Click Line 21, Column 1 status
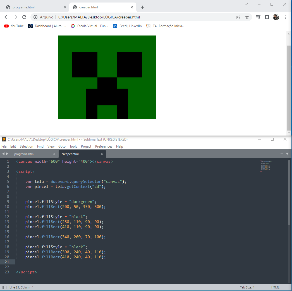The image size is (292, 291). click(x=21, y=287)
